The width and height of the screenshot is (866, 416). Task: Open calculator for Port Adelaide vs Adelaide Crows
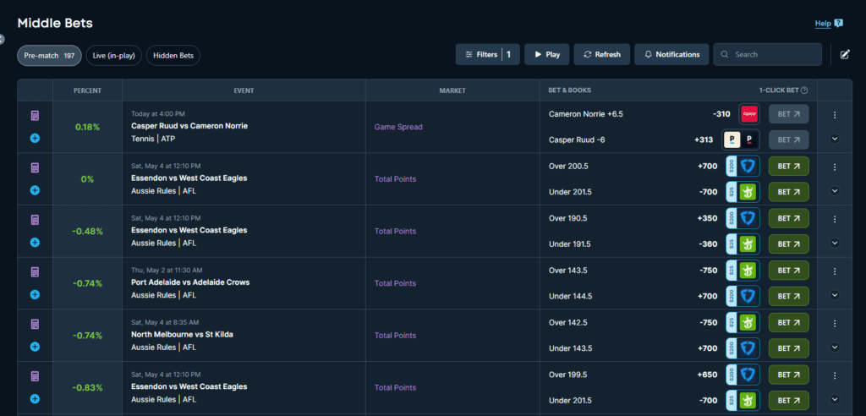coord(35,271)
